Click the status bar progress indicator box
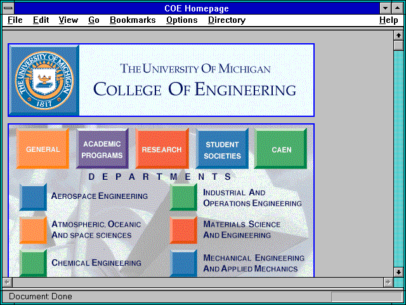The image size is (406, 305). (x=367, y=297)
